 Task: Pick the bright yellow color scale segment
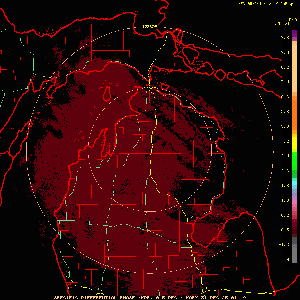click(x=294, y=143)
